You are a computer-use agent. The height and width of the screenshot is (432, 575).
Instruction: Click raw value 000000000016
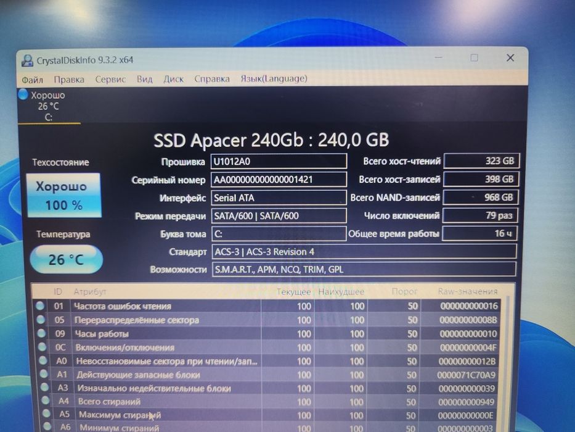pyautogui.click(x=469, y=306)
